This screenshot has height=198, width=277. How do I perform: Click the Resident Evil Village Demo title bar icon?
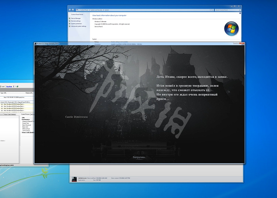pos(35,43)
